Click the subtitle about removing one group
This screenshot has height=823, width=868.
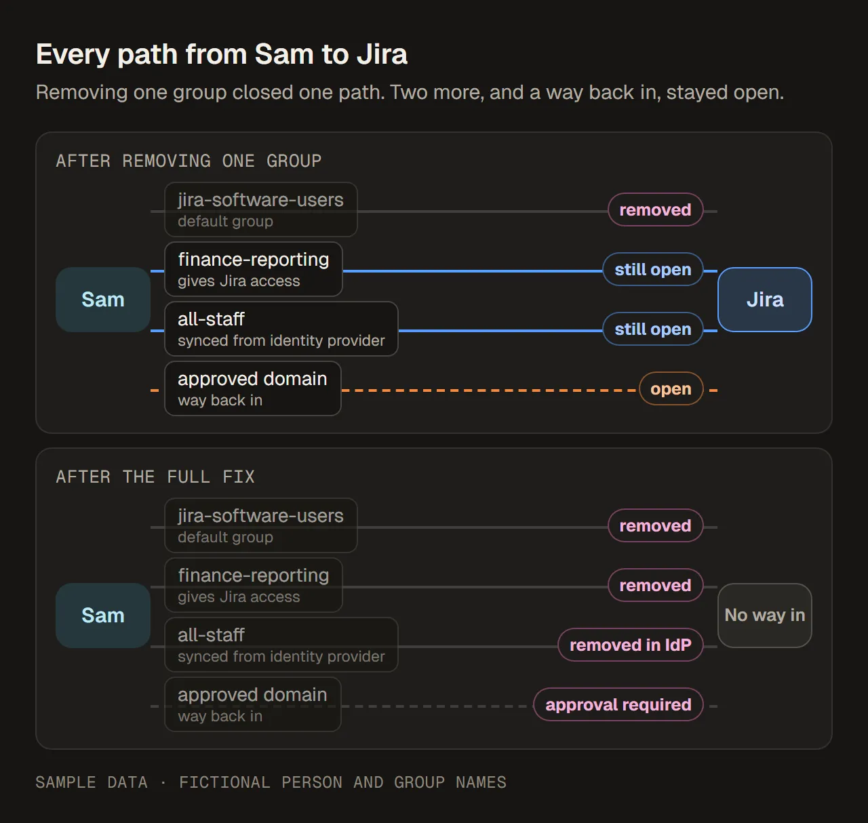[410, 92]
